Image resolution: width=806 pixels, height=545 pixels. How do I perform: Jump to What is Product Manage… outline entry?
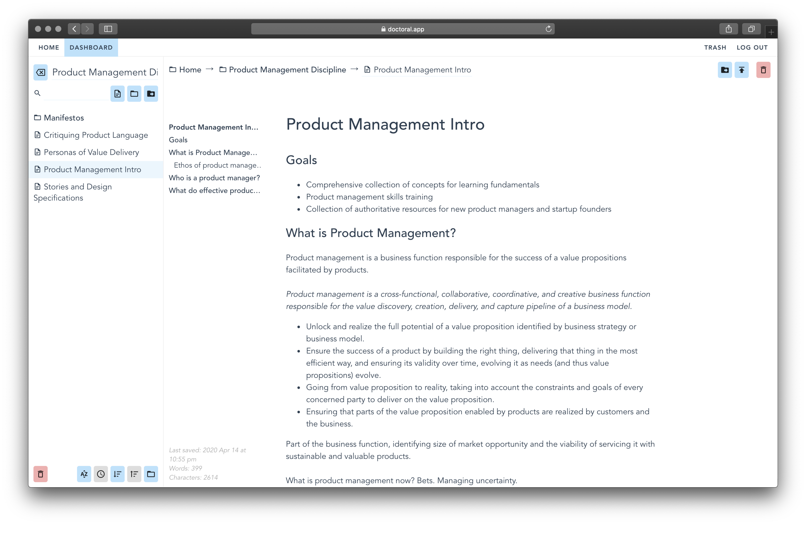pos(213,152)
